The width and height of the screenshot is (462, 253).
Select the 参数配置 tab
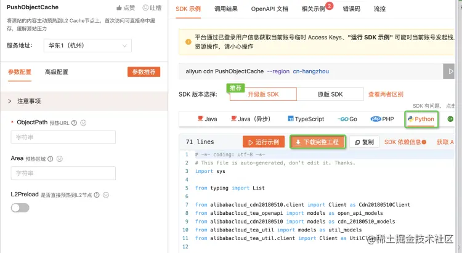20,72
